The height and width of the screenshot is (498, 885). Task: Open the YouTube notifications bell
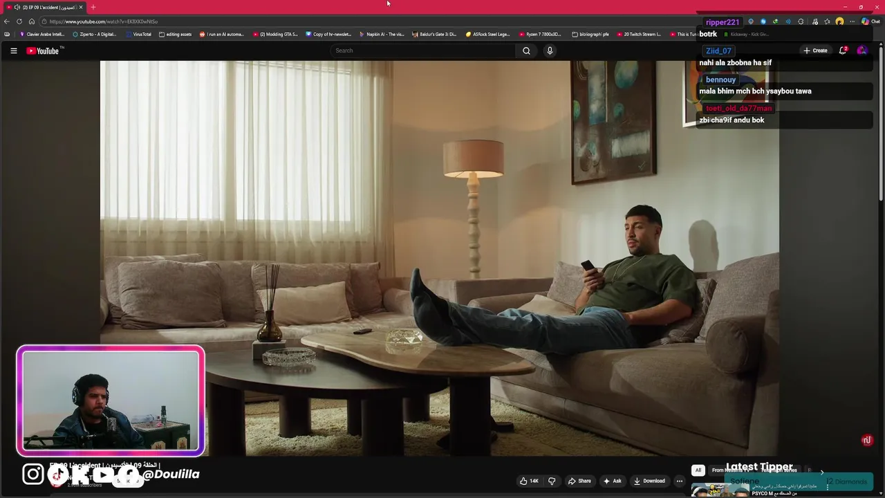click(x=843, y=50)
